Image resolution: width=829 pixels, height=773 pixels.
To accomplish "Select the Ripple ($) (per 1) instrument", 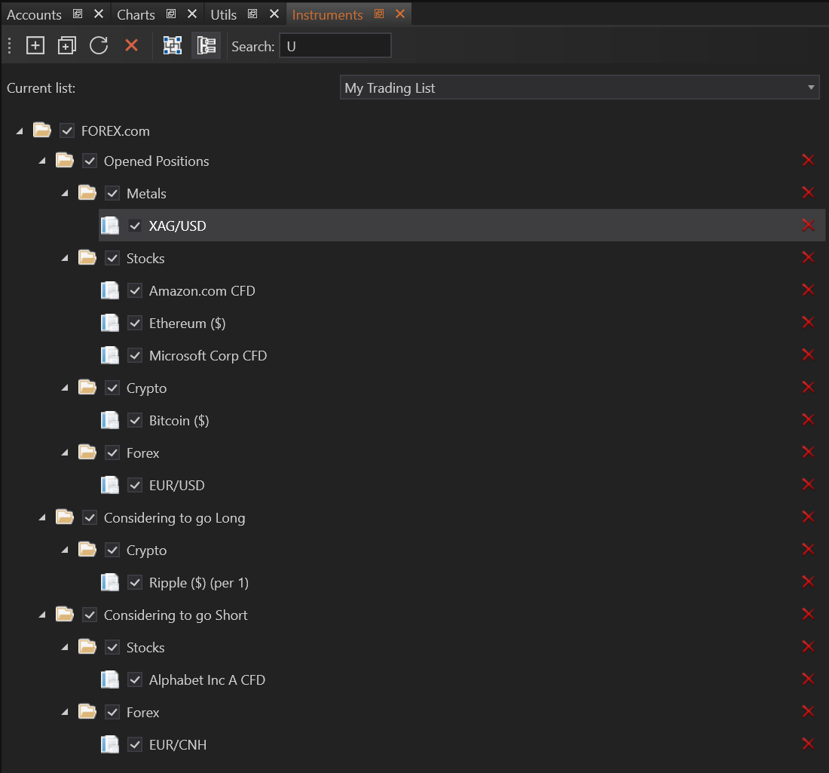I will pos(199,583).
